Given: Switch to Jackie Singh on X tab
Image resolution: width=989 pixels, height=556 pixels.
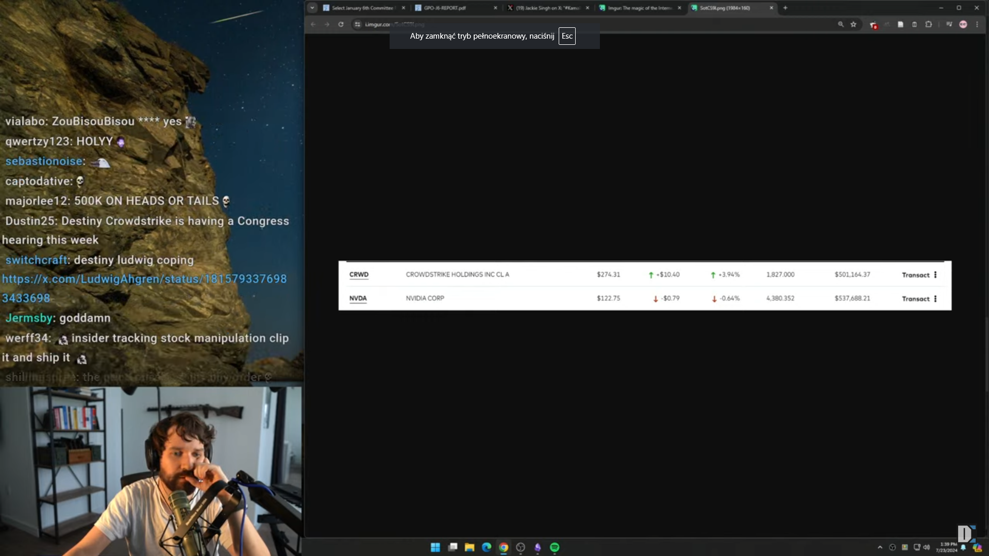Looking at the screenshot, I should click(x=548, y=8).
